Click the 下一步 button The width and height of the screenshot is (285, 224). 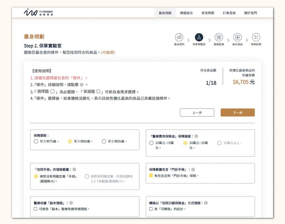click(238, 113)
